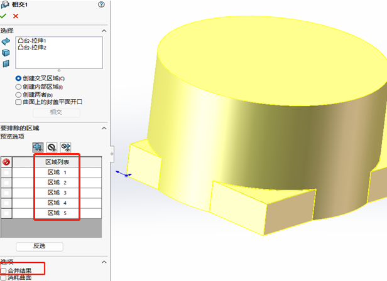The width and height of the screenshot is (387, 281).
Task: Select 凸台-拉伸2 in the selection list
Action: point(32,47)
